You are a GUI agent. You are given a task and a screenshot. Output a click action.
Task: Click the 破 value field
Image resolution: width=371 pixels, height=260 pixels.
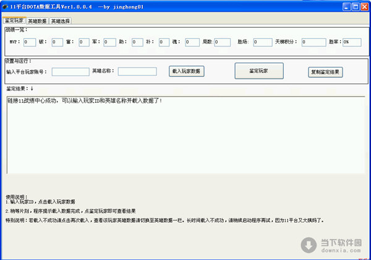(58, 42)
